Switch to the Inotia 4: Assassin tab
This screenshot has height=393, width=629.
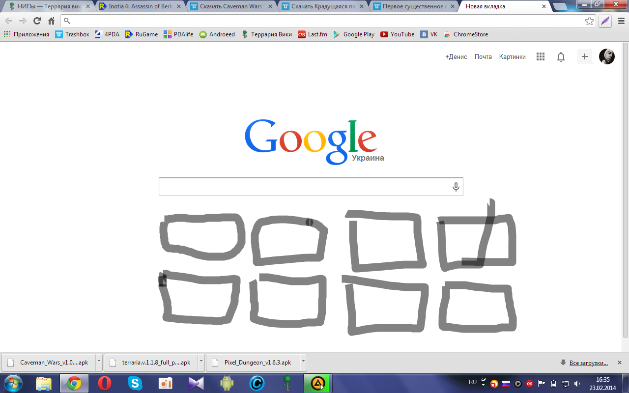click(141, 7)
